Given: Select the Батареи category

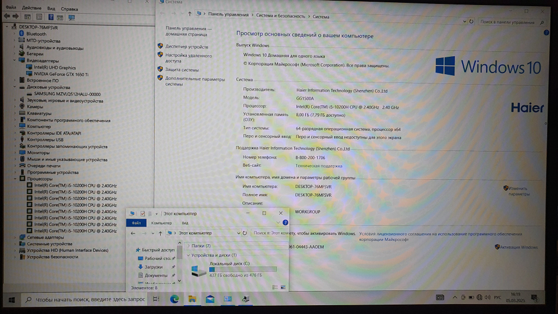Looking at the screenshot, I should click(35, 54).
